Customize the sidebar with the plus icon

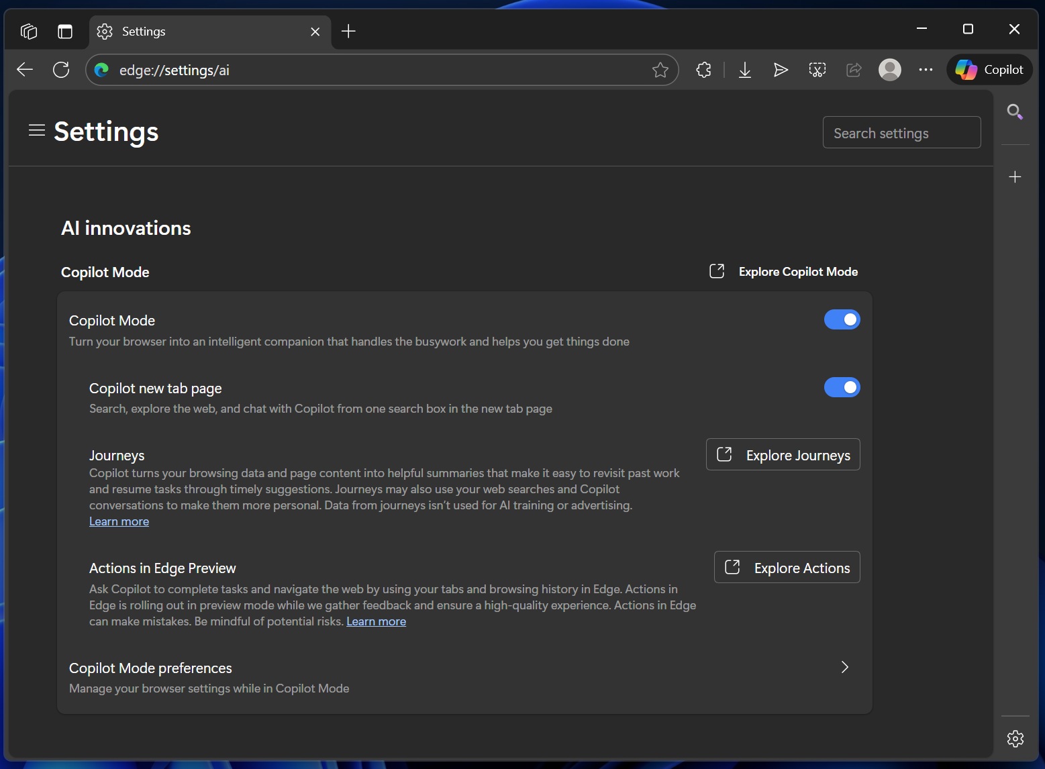coord(1015,176)
